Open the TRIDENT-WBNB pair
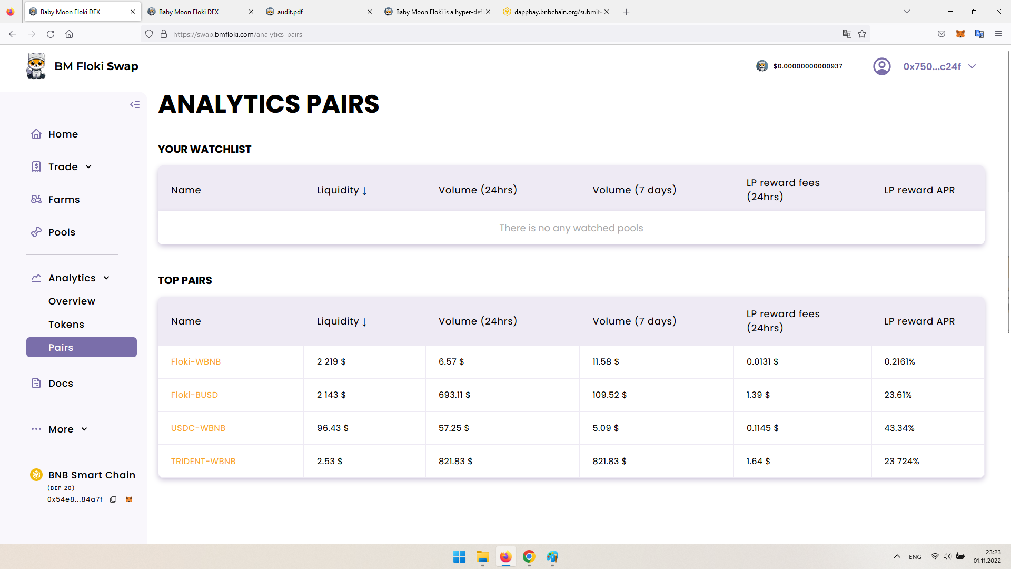 pyautogui.click(x=203, y=462)
